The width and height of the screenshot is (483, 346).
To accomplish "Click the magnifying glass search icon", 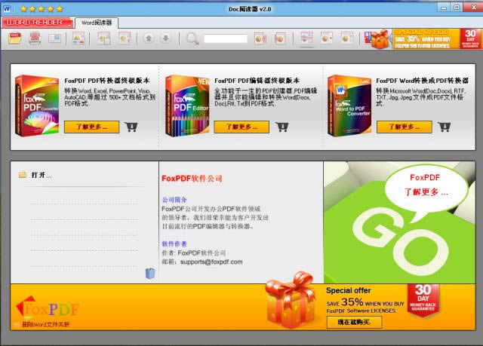I will [x=192, y=38].
